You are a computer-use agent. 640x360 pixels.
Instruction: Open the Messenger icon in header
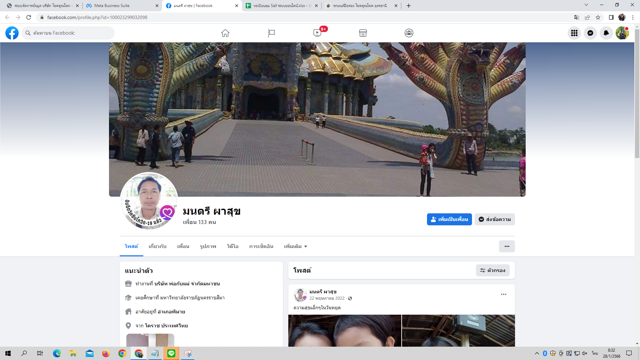pyautogui.click(x=590, y=33)
